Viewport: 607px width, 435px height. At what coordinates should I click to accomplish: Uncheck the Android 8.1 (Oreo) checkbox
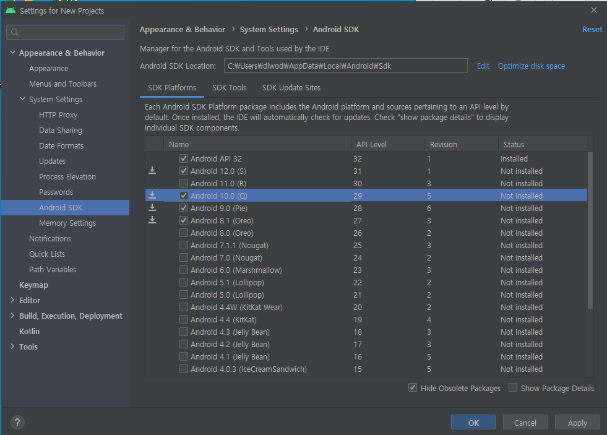point(184,220)
